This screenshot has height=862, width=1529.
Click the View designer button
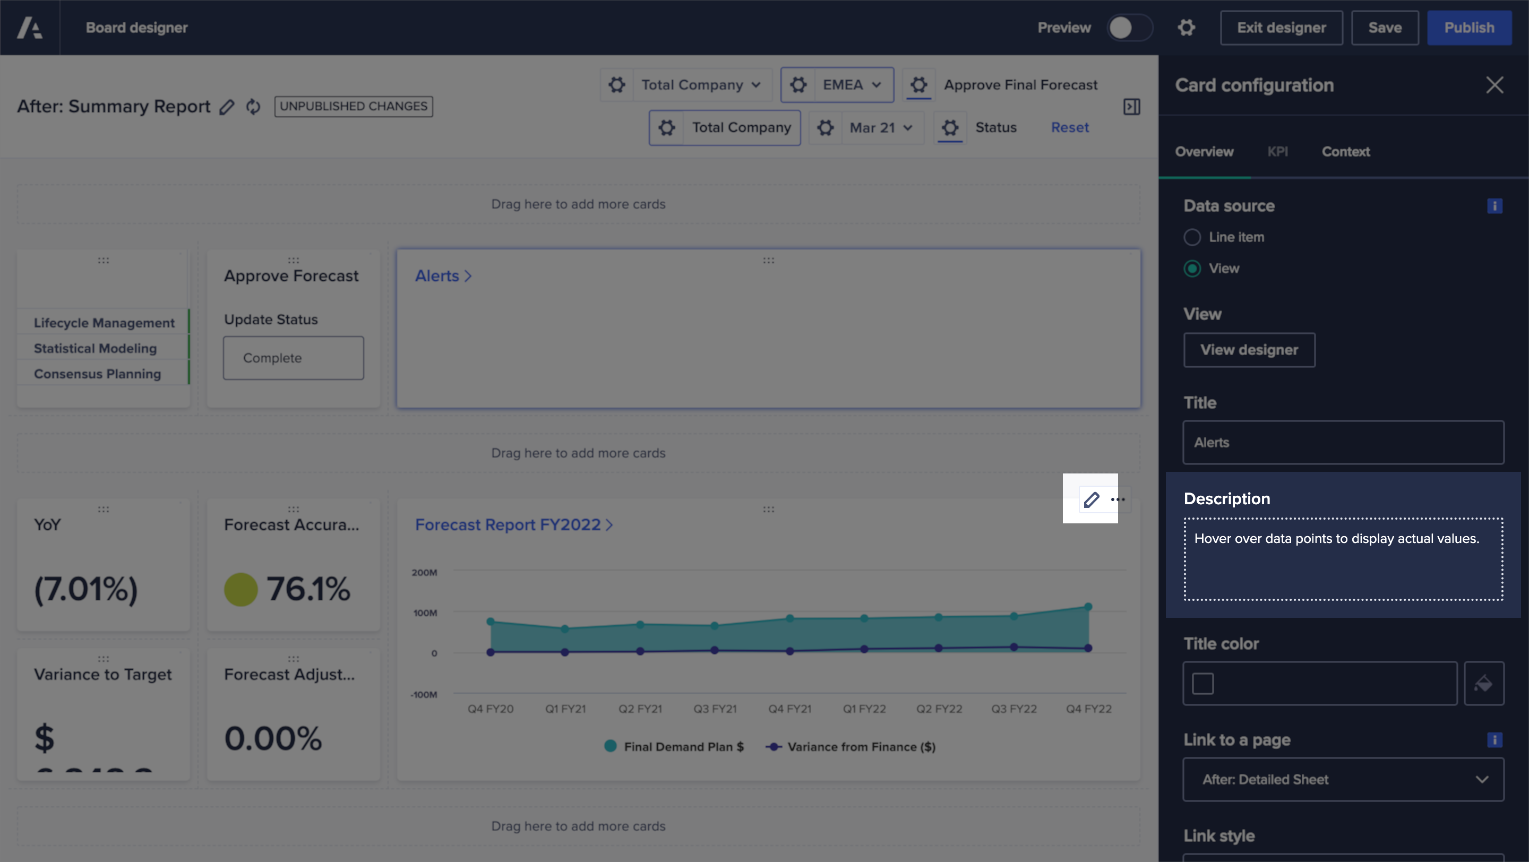point(1249,349)
